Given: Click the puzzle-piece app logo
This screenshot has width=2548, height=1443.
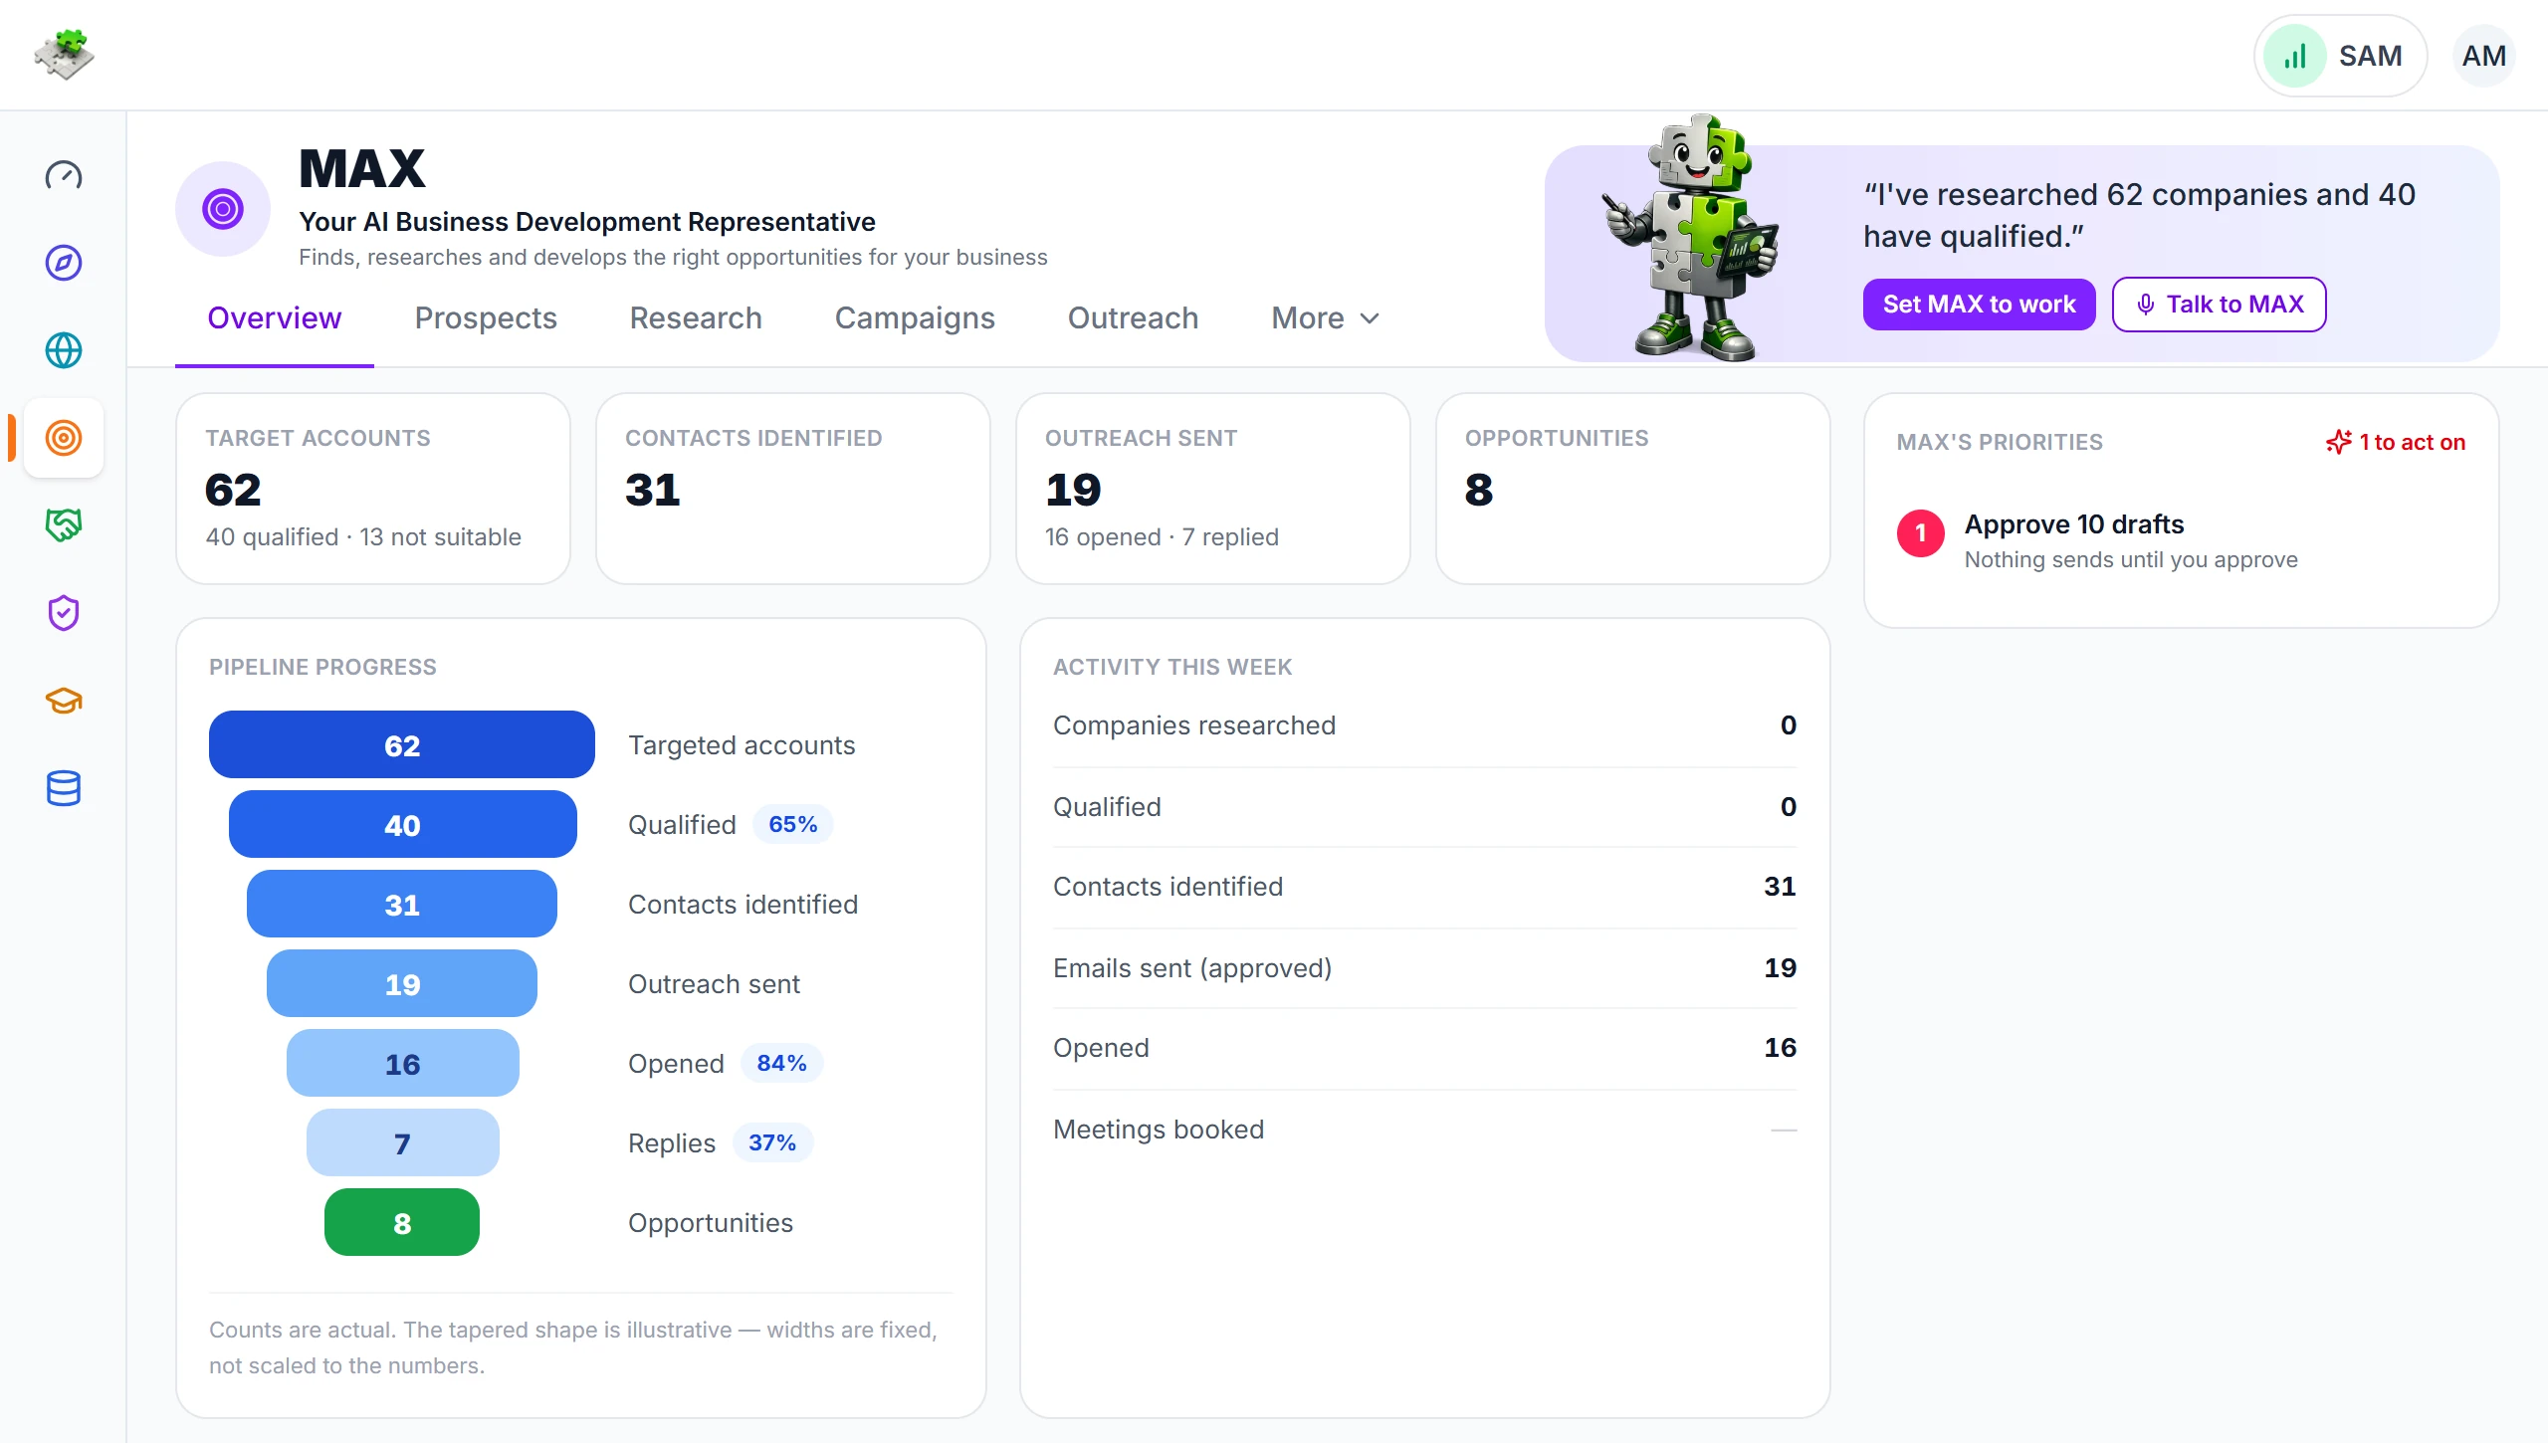Looking at the screenshot, I should (x=64, y=55).
